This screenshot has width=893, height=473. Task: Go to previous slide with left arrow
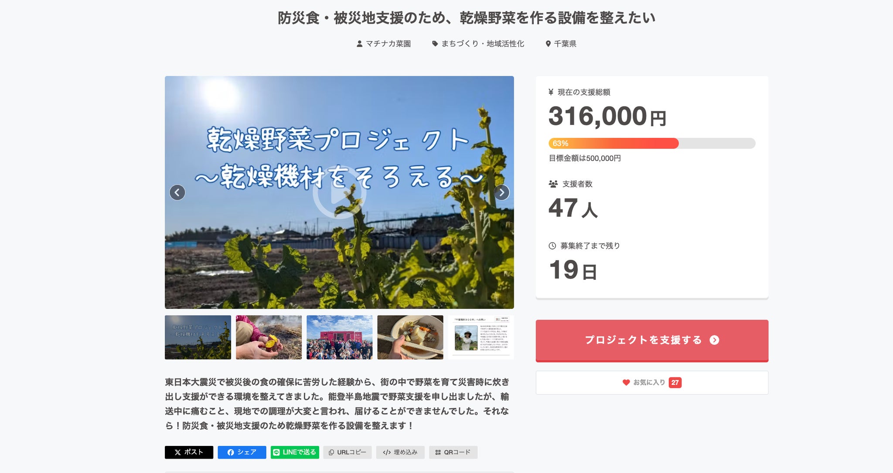(177, 192)
